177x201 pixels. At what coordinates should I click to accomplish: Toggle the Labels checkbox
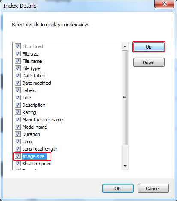18,90
